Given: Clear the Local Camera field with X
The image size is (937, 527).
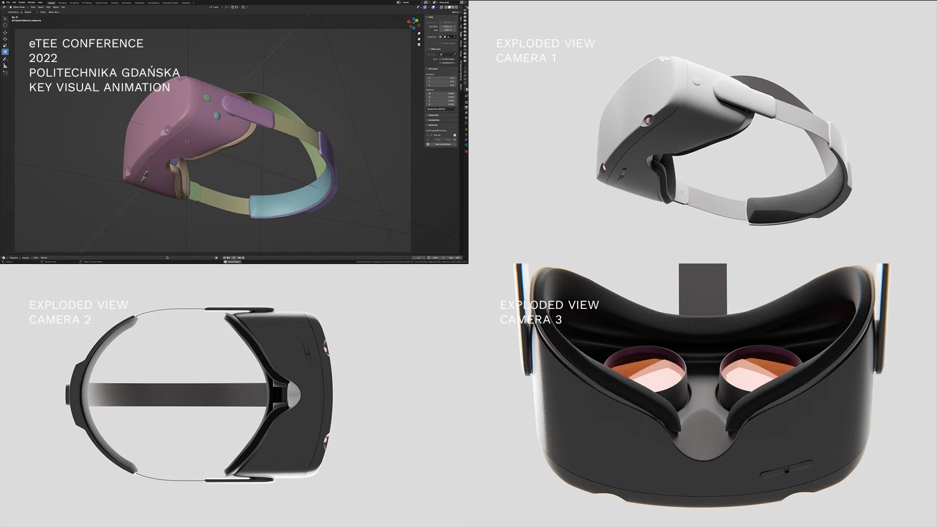Looking at the screenshot, I should [x=454, y=37].
